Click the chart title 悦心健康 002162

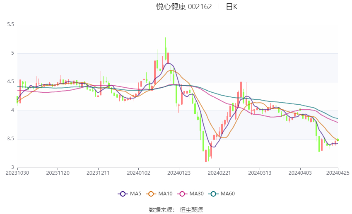pos(184,7)
